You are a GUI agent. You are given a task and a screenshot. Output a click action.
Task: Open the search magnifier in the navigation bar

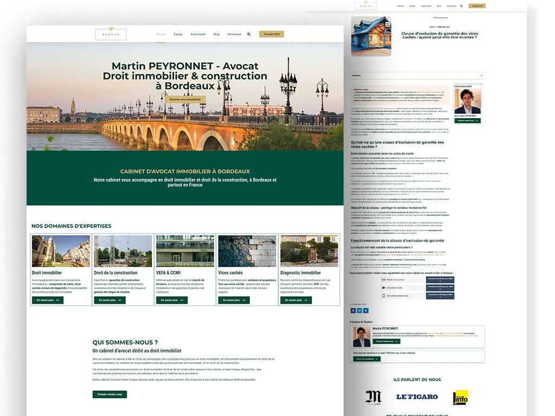[249, 34]
